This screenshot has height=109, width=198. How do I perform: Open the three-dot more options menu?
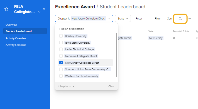pyautogui.click(x=190, y=18)
